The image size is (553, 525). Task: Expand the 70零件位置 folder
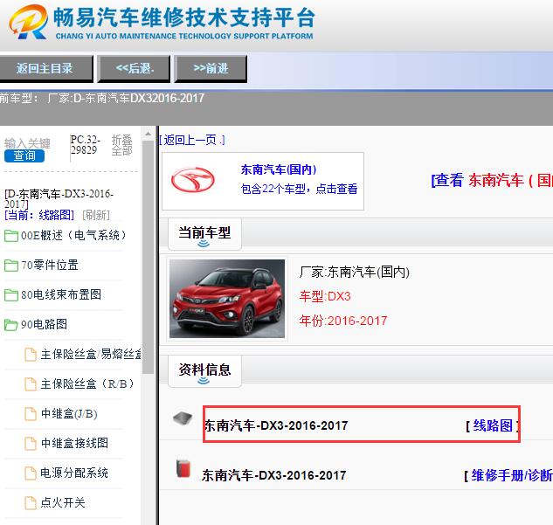tap(50, 265)
